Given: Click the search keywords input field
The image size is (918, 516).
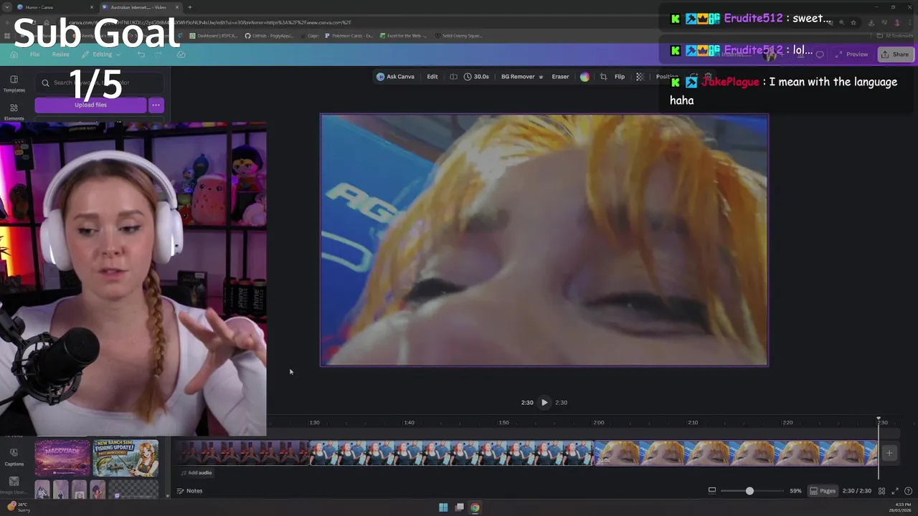Looking at the screenshot, I should coord(99,83).
